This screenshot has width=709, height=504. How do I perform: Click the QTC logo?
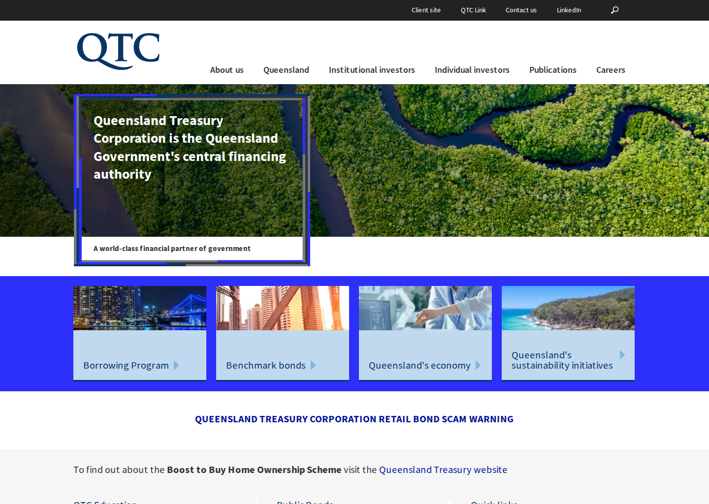click(x=119, y=51)
